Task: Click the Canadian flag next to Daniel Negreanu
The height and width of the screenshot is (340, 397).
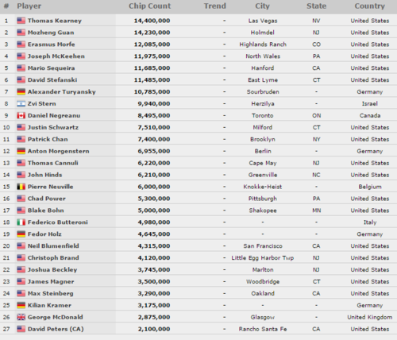Action: [21, 116]
